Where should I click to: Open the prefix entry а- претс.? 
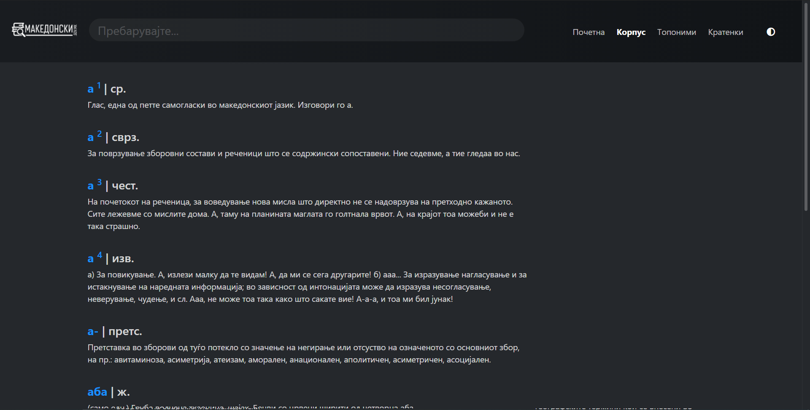tap(92, 331)
